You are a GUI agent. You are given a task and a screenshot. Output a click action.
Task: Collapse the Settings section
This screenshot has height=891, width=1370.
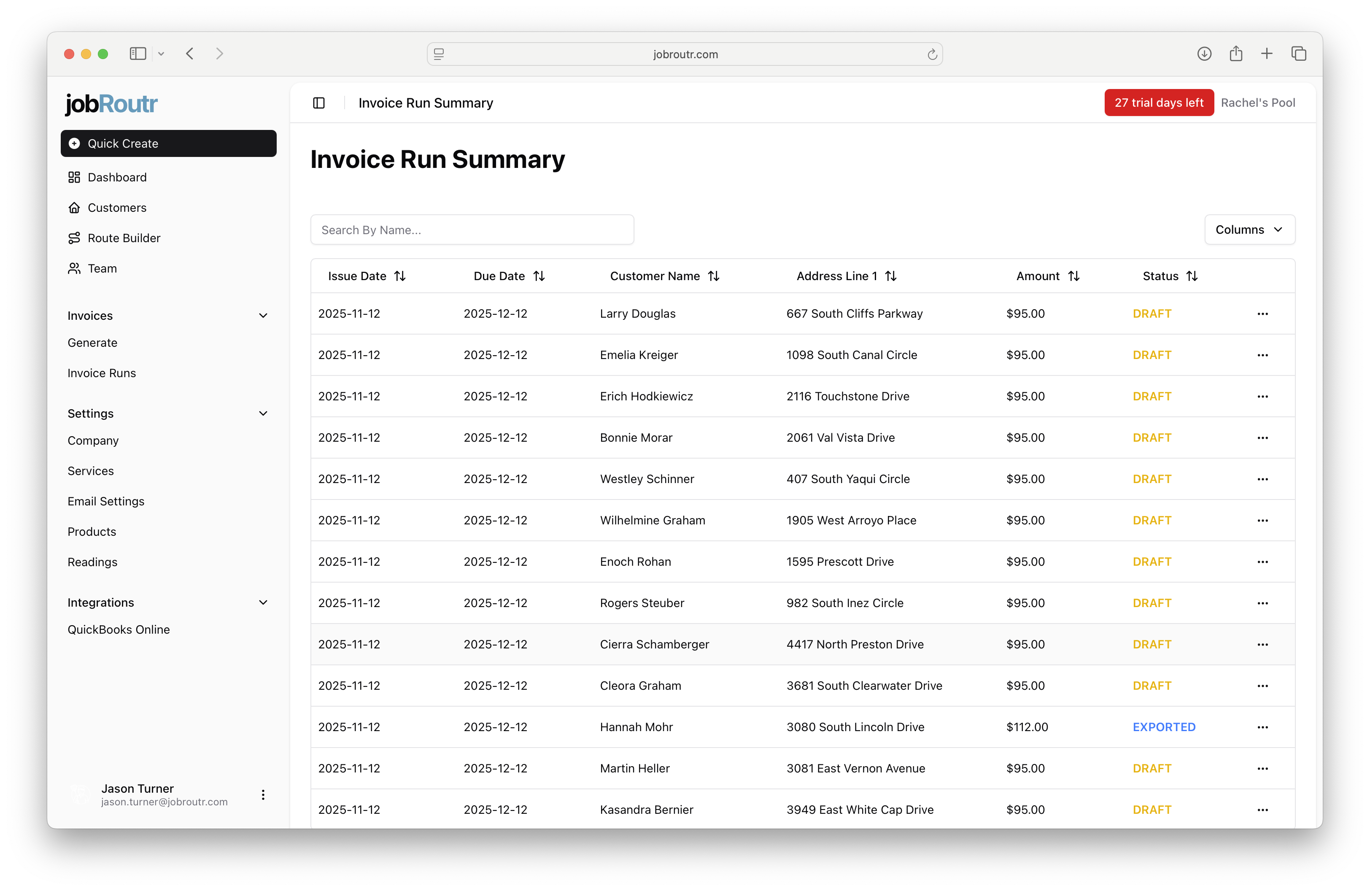[x=263, y=413]
